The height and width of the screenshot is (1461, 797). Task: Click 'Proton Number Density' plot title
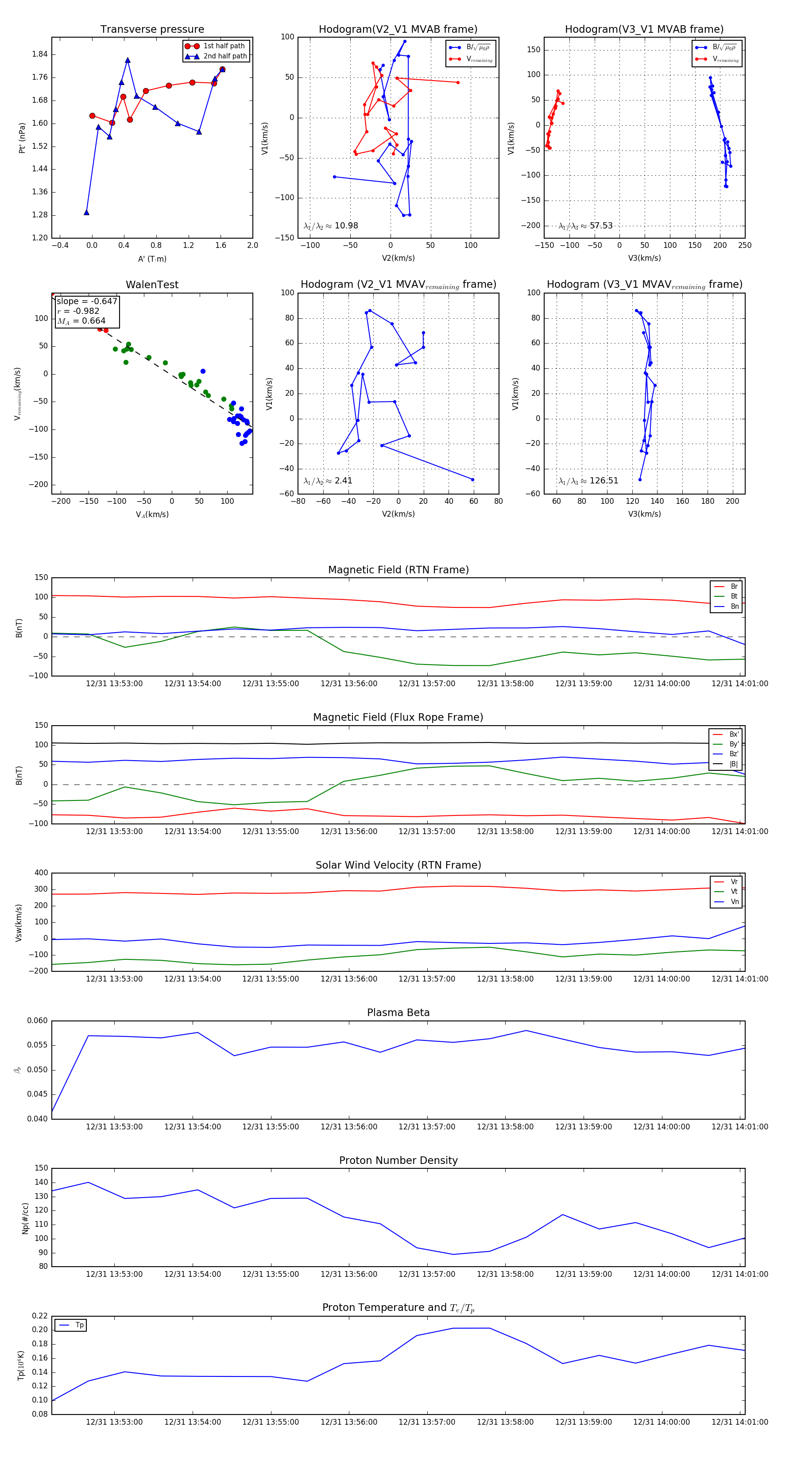coord(398,1160)
